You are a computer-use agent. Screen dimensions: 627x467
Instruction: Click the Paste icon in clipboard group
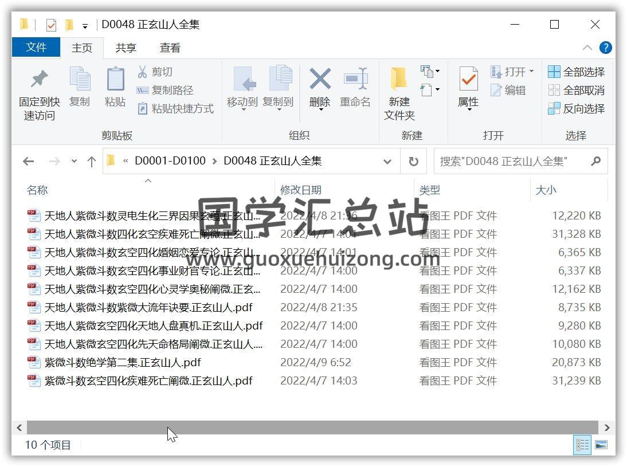(115, 80)
